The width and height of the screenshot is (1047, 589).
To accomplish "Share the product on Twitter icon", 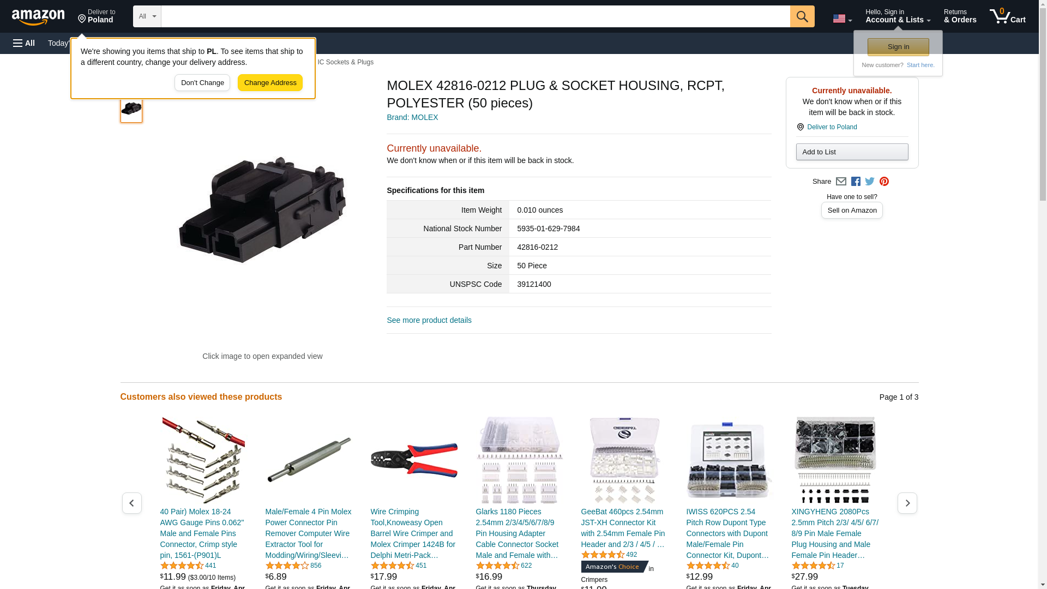I will pyautogui.click(x=870, y=182).
